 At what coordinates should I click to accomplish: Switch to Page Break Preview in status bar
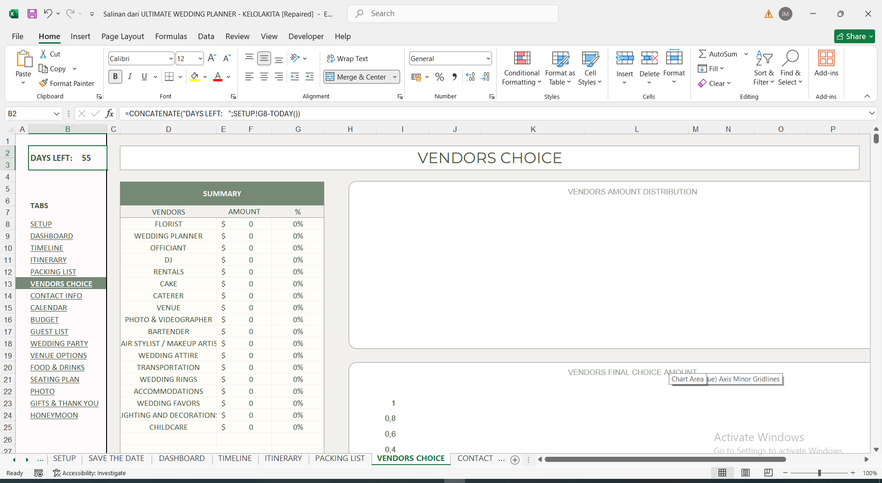pos(768,473)
